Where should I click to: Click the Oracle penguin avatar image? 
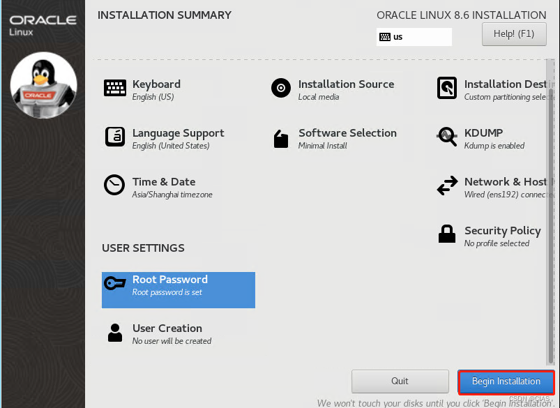(x=43, y=85)
